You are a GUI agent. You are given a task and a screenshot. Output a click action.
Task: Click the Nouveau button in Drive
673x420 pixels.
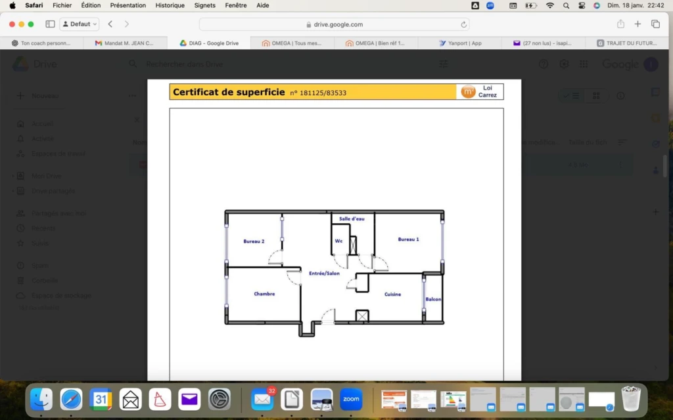point(39,96)
